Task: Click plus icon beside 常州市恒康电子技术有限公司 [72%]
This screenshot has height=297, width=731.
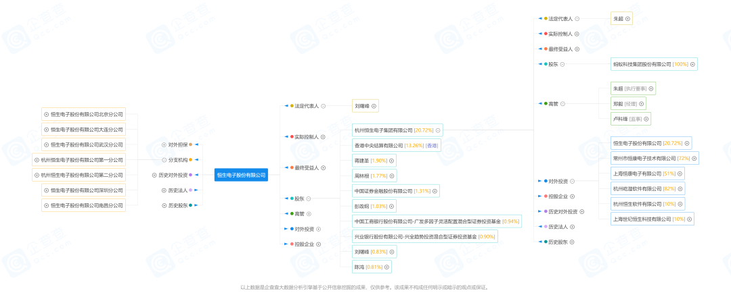Action: [x=694, y=159]
